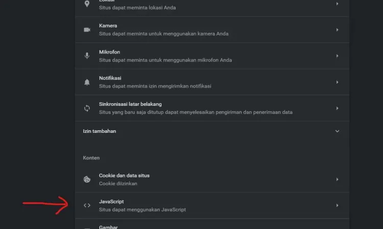Click the JavaScript row arrow
The height and width of the screenshot is (229, 383).
tap(337, 206)
